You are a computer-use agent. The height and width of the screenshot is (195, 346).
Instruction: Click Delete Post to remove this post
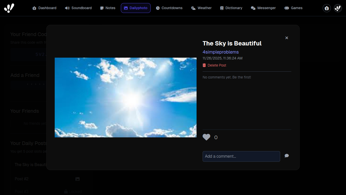coord(217,65)
